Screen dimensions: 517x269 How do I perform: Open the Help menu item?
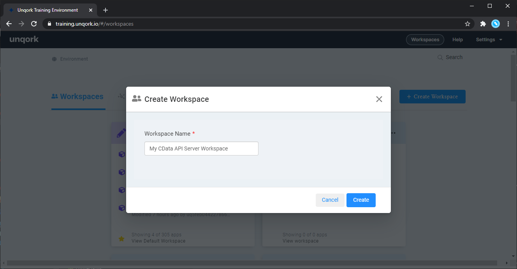[457, 40]
